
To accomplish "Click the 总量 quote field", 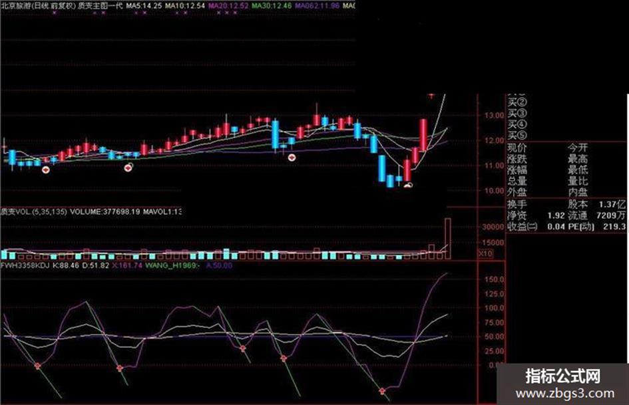I will click(517, 182).
